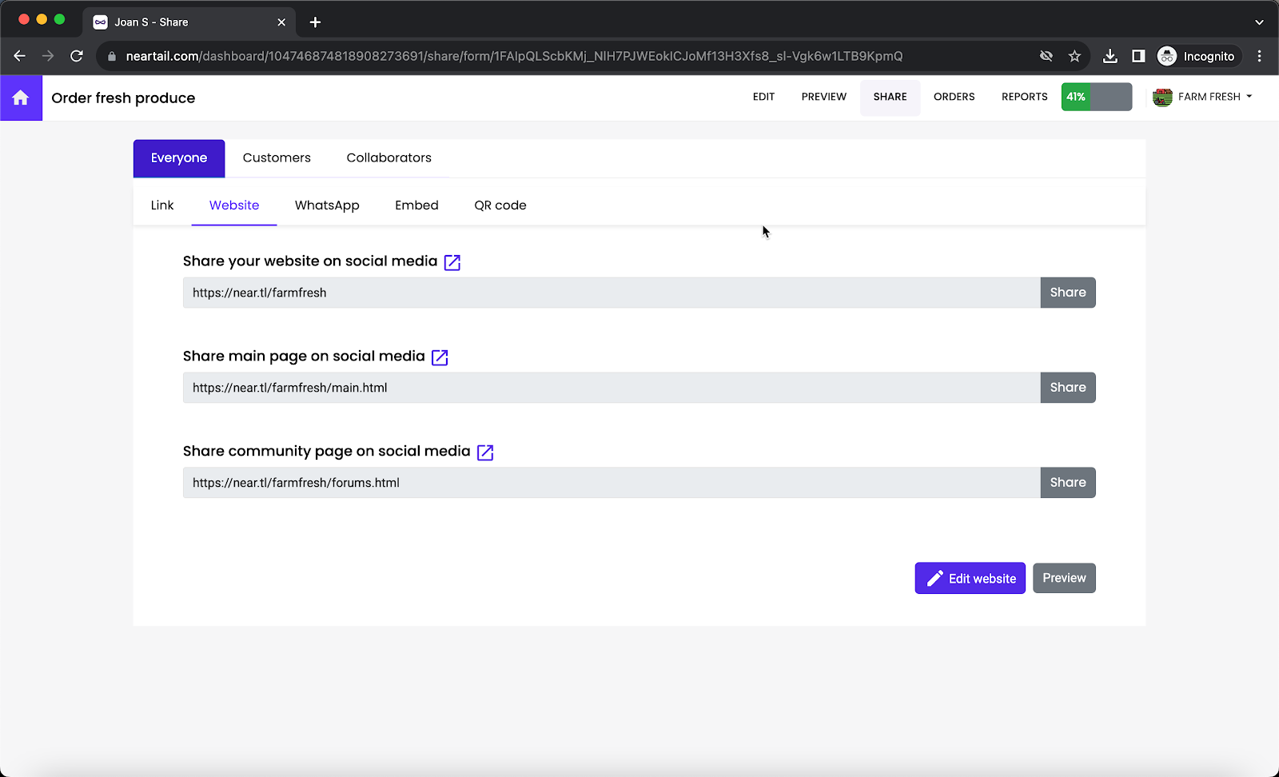Select the farmfresh website URL field
This screenshot has height=777, width=1279.
click(608, 293)
